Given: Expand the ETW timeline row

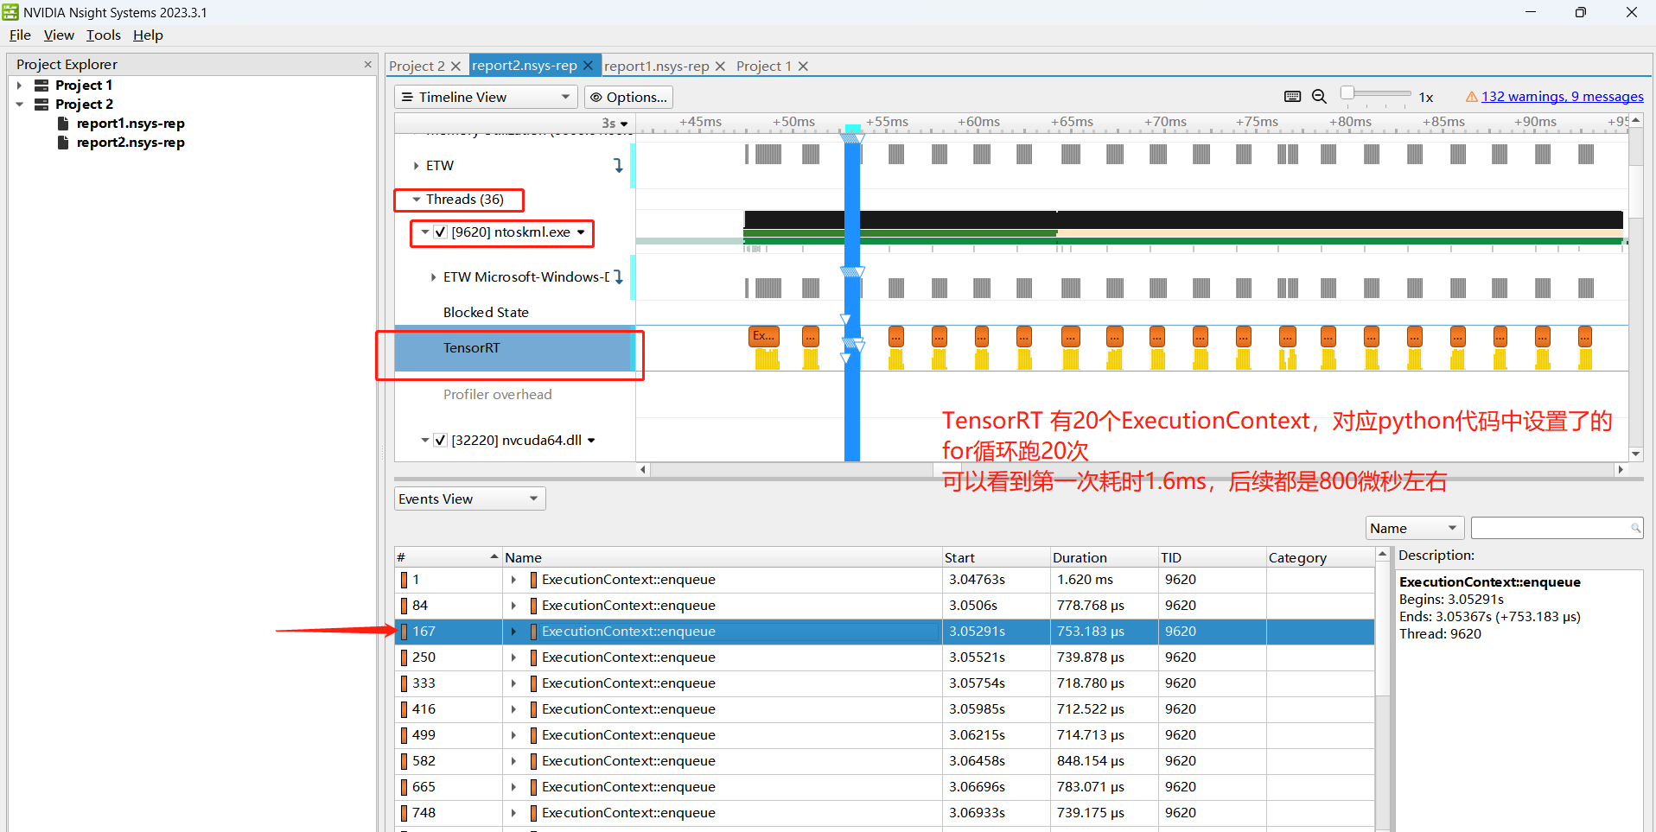Looking at the screenshot, I should tap(416, 166).
